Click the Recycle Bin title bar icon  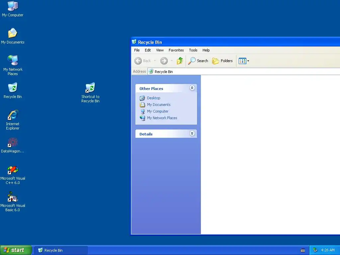(134, 42)
